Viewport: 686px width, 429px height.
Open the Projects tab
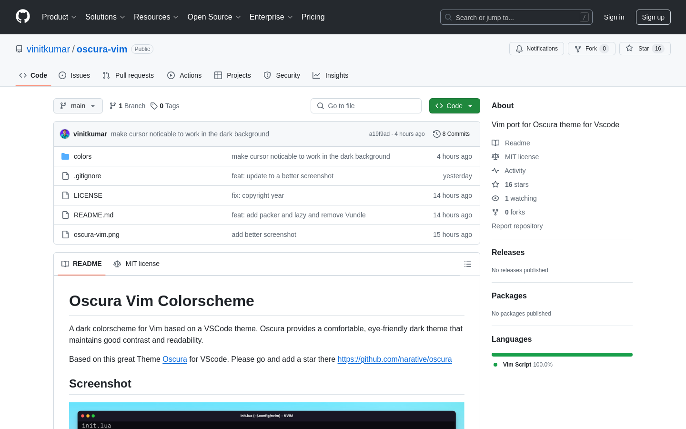[x=232, y=75]
